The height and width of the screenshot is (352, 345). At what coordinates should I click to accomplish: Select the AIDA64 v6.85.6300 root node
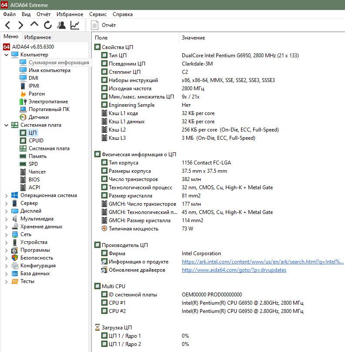pos(33,47)
